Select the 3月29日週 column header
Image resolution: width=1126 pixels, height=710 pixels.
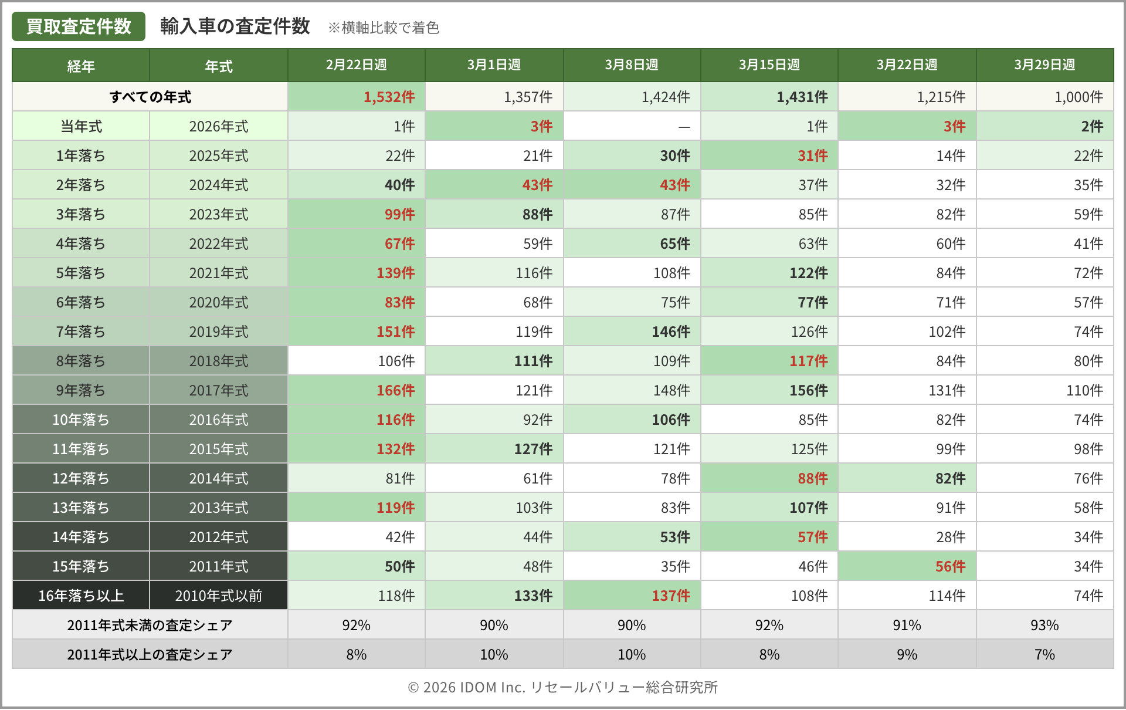(1044, 65)
